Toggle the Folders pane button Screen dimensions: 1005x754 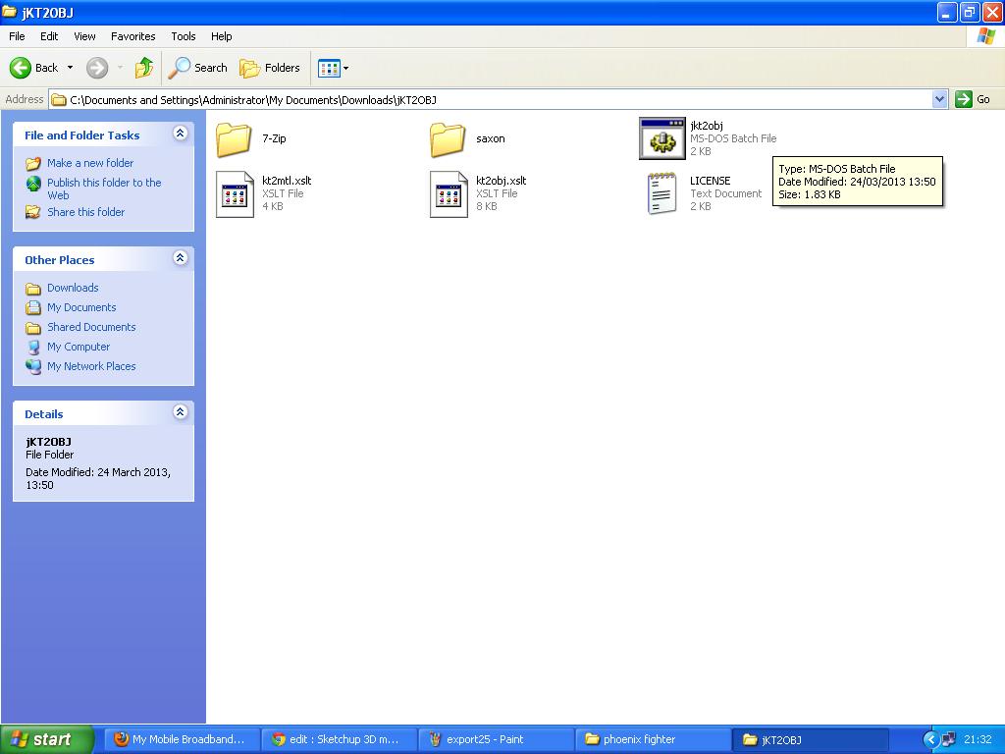coord(269,68)
